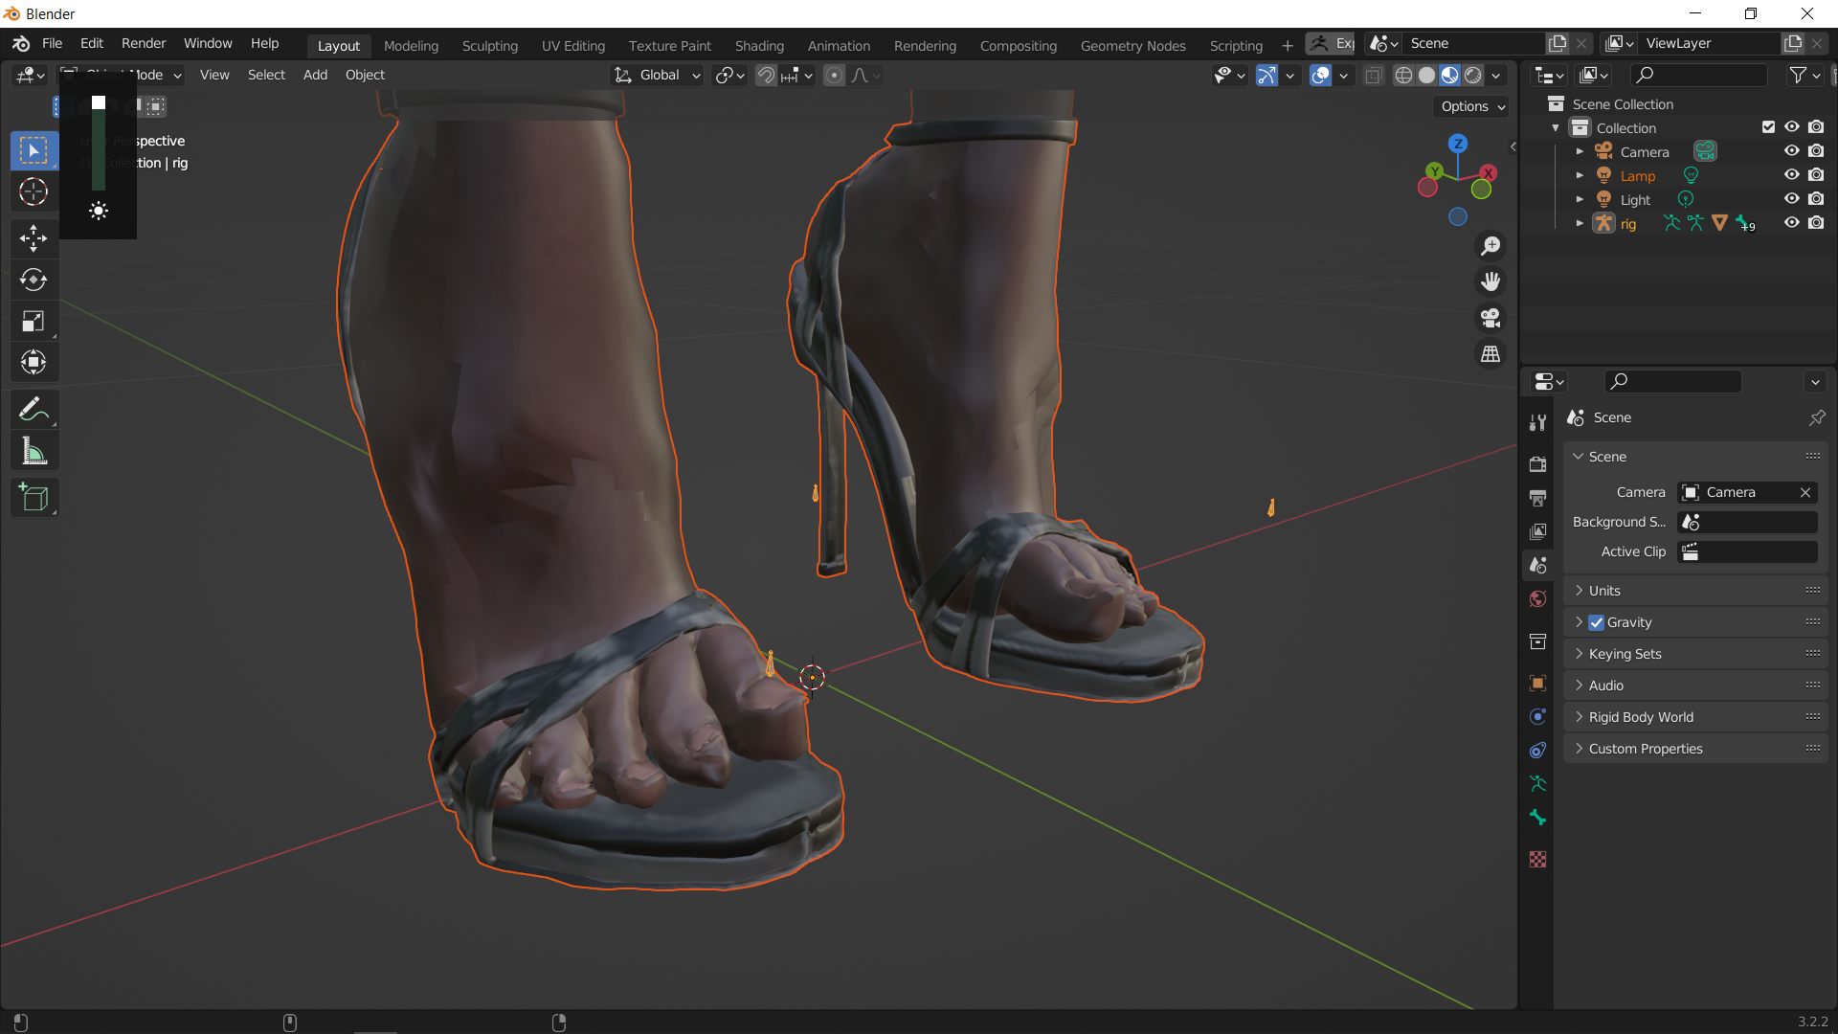
Task: Toggle the Gravity checkbox
Action: point(1596,622)
